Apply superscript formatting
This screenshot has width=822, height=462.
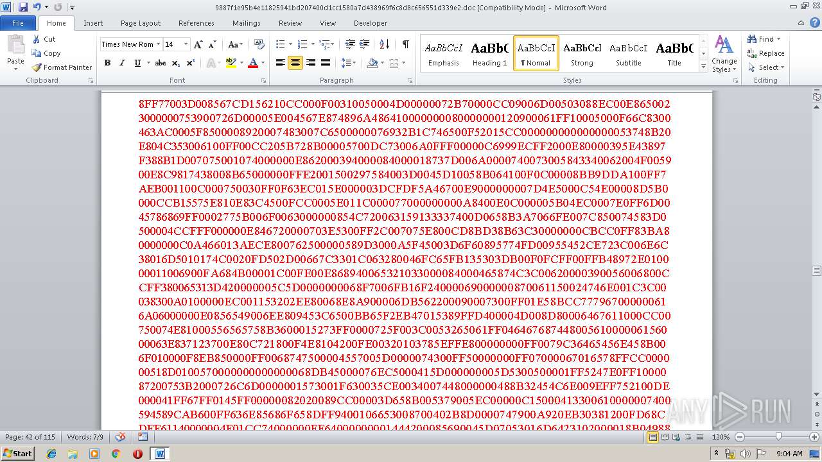(191, 63)
